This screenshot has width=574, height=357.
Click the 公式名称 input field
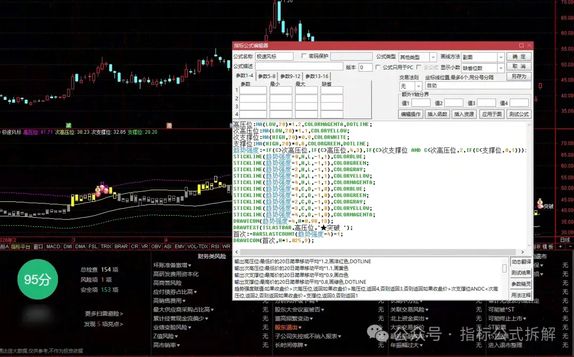pyautogui.click(x=274, y=56)
